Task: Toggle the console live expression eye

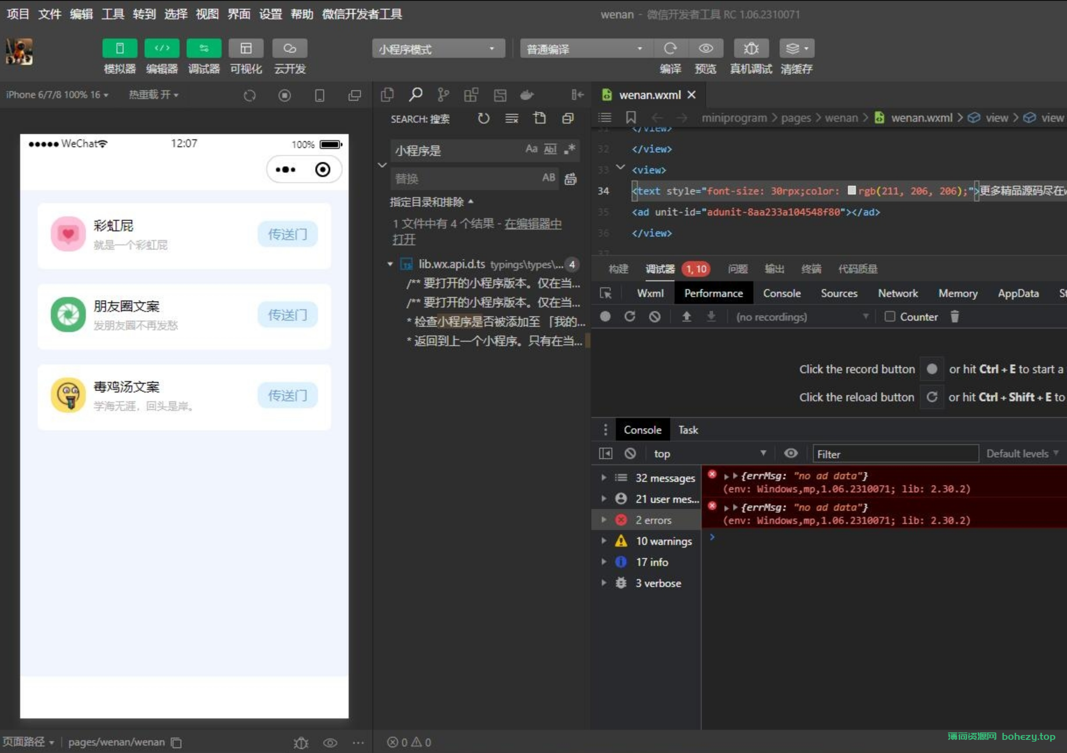Action: point(791,453)
